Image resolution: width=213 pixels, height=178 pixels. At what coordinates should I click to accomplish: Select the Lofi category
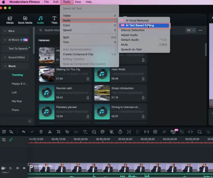tap(14, 92)
